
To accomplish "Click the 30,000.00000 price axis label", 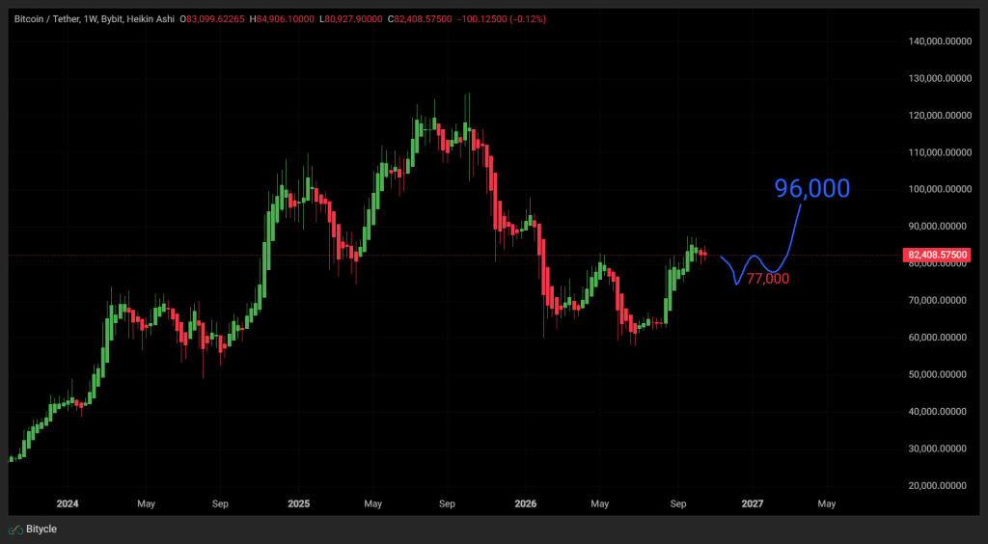I will (937, 449).
